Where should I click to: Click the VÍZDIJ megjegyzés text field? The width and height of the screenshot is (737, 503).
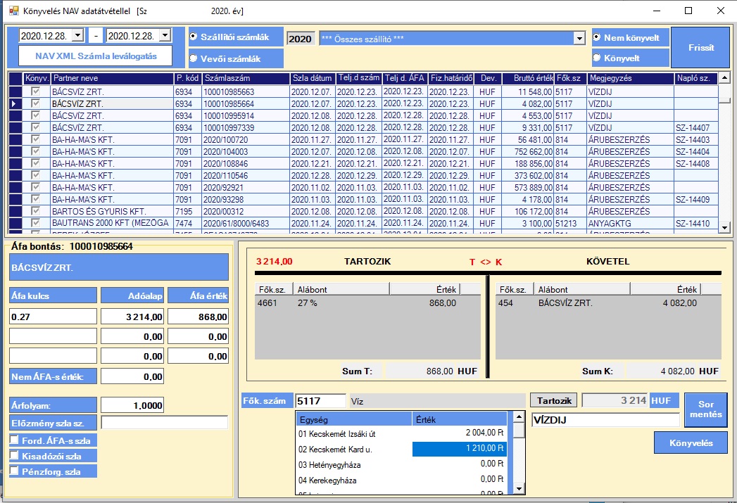pyautogui.click(x=605, y=420)
